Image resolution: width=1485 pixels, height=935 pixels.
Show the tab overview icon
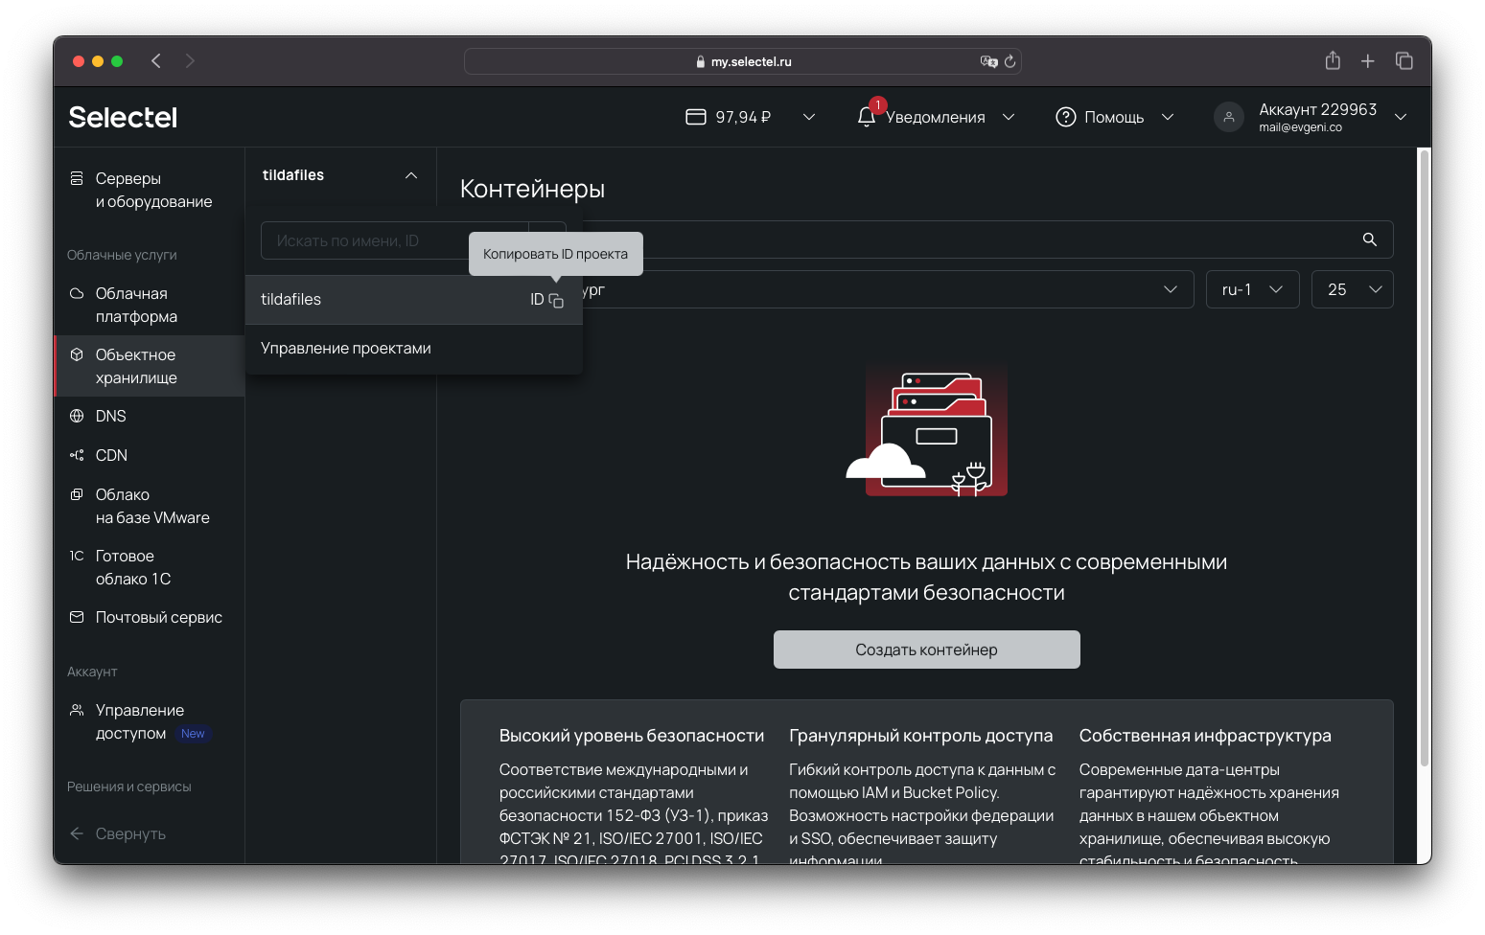[1404, 60]
